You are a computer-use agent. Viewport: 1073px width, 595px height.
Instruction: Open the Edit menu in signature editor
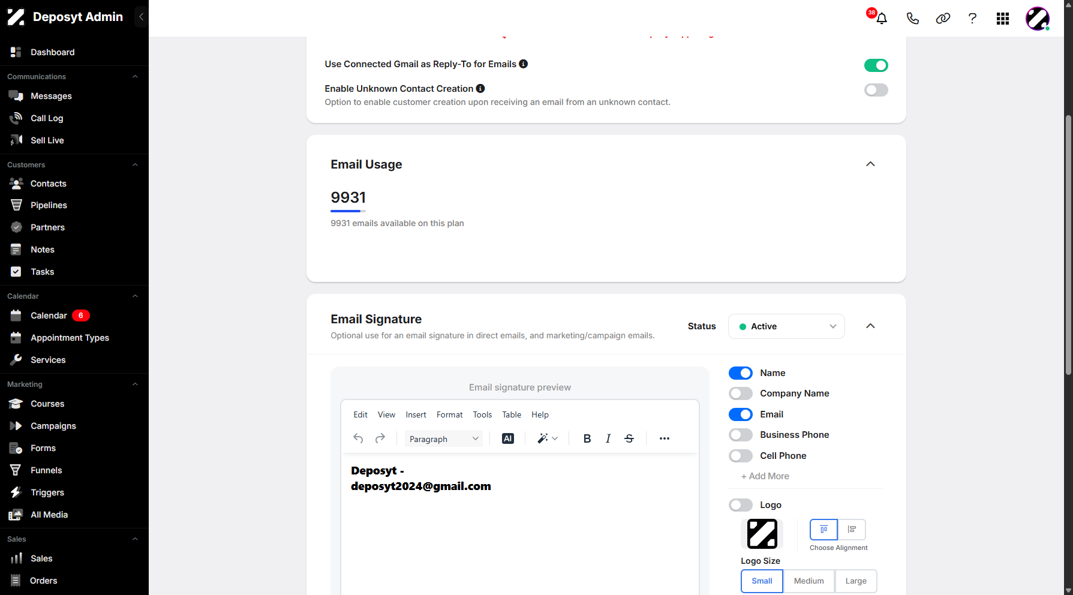coord(360,414)
